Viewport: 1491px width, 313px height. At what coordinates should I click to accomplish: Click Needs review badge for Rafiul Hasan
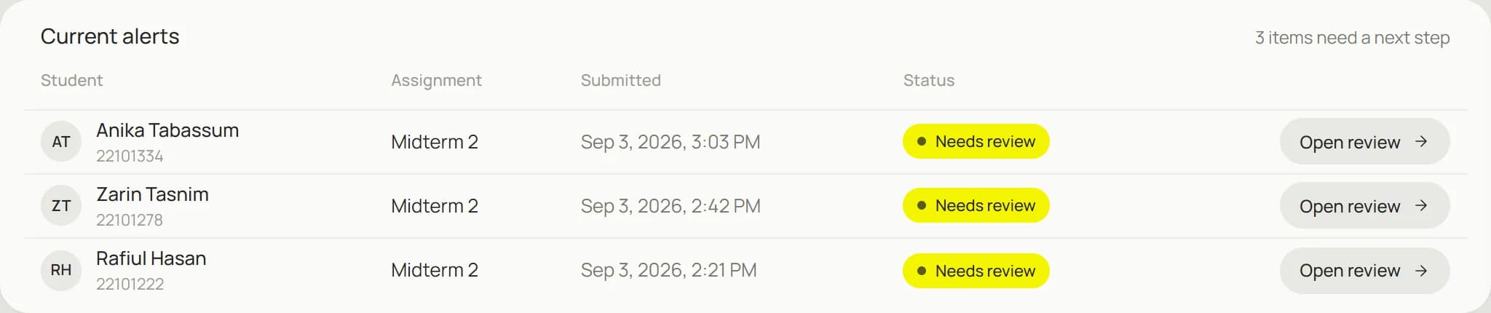976,271
